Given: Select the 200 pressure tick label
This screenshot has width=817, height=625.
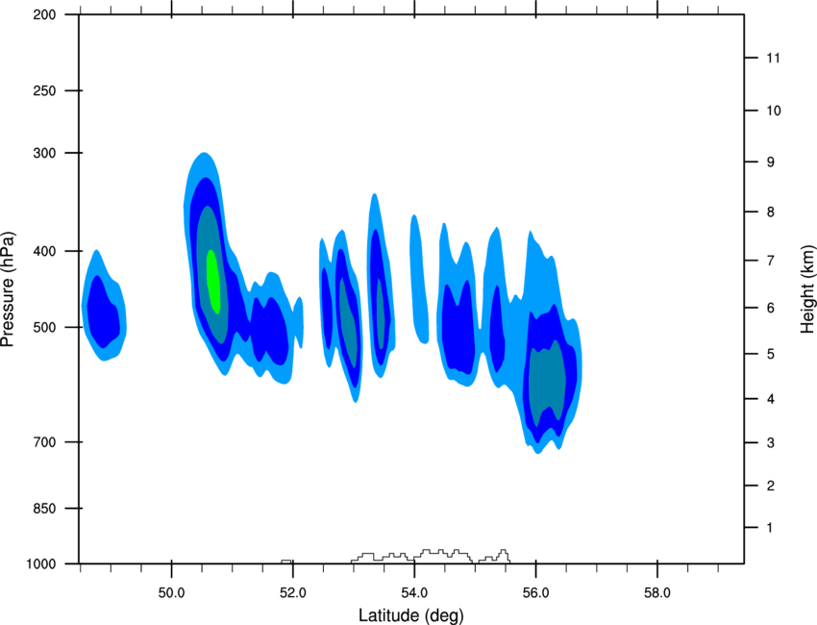Looking at the screenshot, I should coord(44,14).
